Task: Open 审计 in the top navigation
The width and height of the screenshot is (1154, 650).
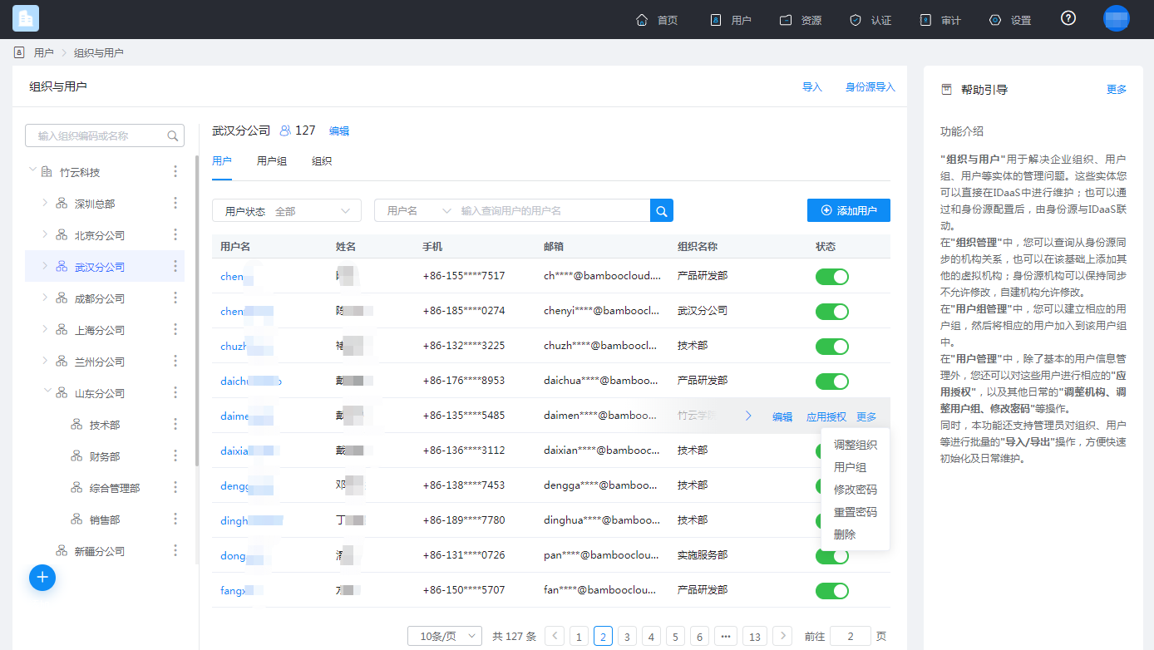Action: click(940, 20)
